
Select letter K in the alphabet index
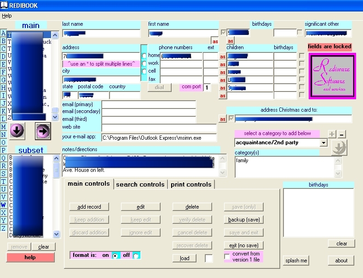point(3,111)
